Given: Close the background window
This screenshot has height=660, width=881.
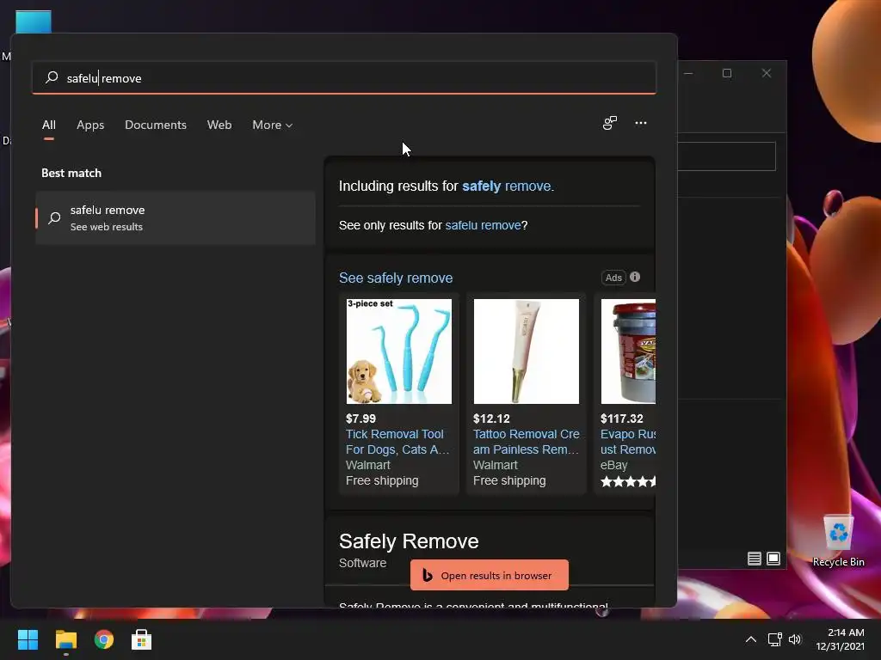Looking at the screenshot, I should click(x=767, y=73).
